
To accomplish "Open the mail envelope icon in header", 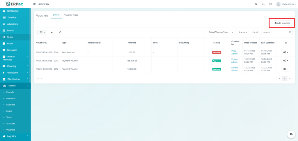I will point(270,4).
